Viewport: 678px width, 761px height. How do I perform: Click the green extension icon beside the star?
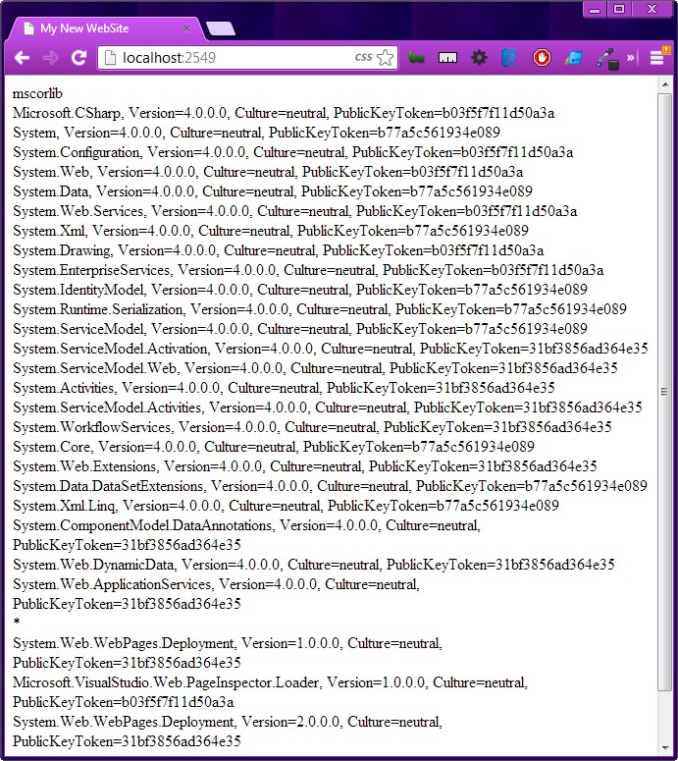point(416,58)
